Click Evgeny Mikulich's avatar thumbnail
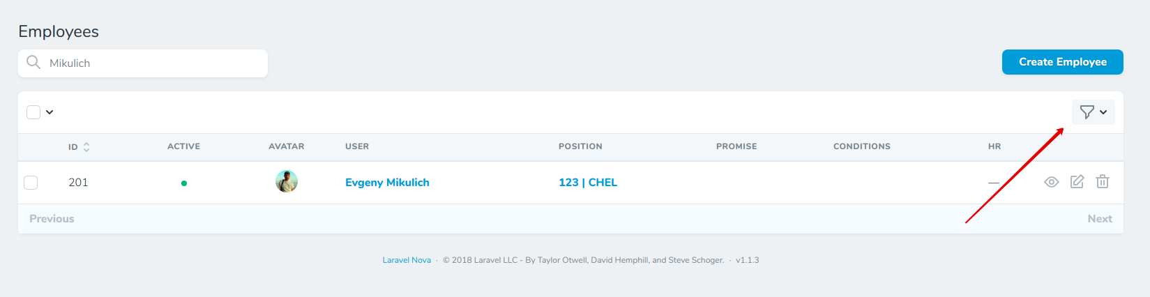1150x297 pixels. [x=287, y=181]
